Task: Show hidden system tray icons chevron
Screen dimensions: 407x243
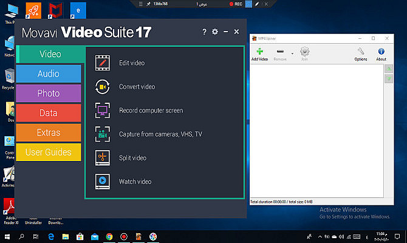Action: pyautogui.click(x=320, y=237)
